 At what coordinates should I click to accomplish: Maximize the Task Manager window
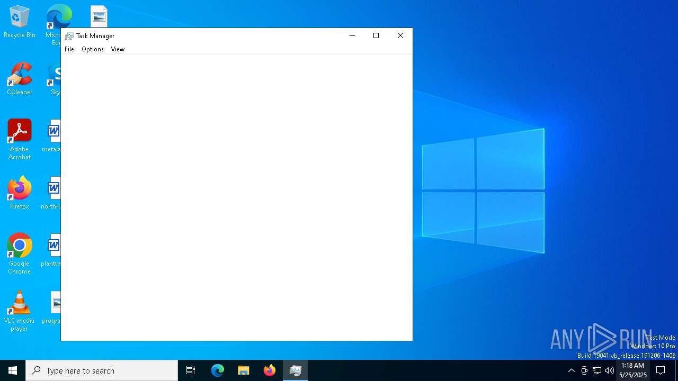point(376,36)
